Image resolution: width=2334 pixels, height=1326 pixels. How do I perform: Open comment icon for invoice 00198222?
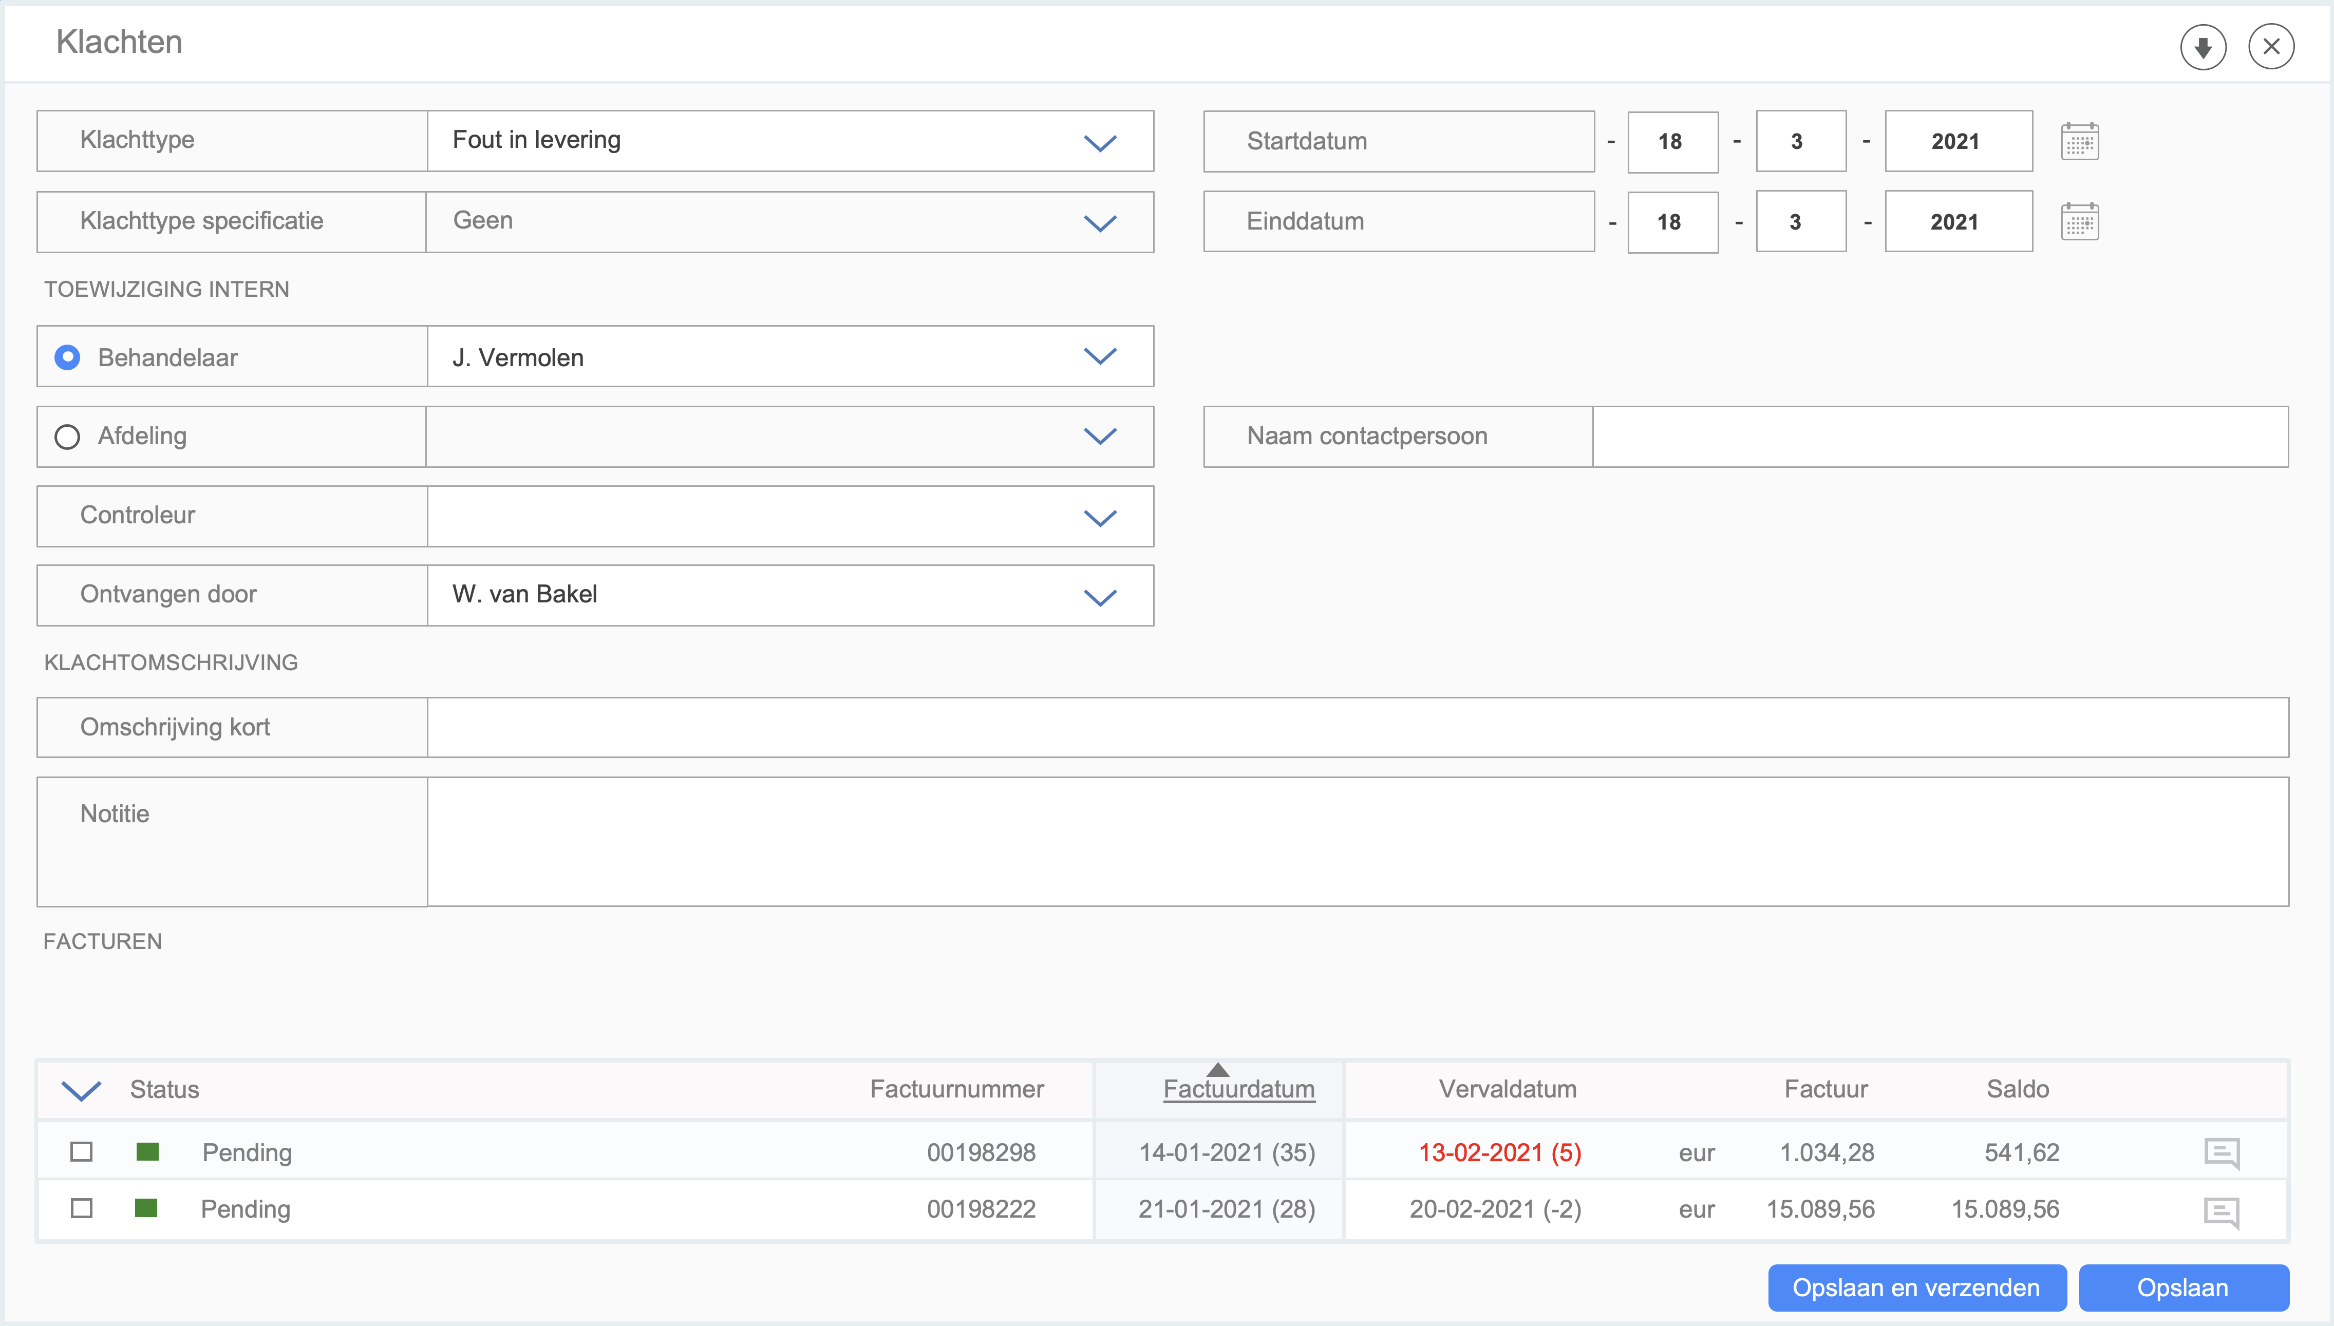[2221, 1211]
